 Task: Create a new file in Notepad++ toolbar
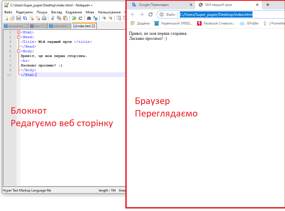coord(6,18)
